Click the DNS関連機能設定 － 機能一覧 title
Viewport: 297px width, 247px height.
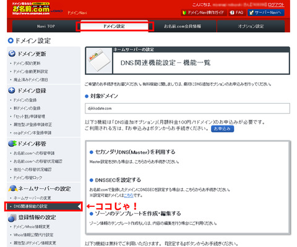point(165,63)
